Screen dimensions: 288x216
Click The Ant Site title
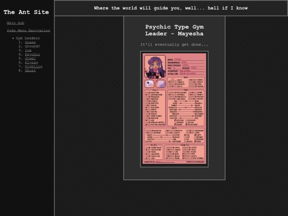click(26, 12)
